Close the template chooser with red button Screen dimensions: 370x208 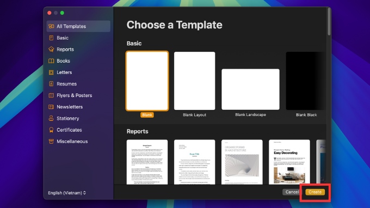[50, 13]
